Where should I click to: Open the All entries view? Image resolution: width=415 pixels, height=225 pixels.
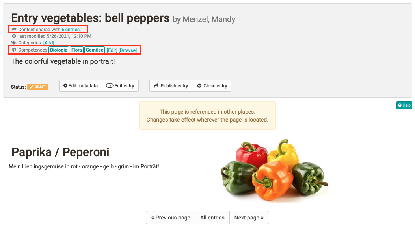212,218
